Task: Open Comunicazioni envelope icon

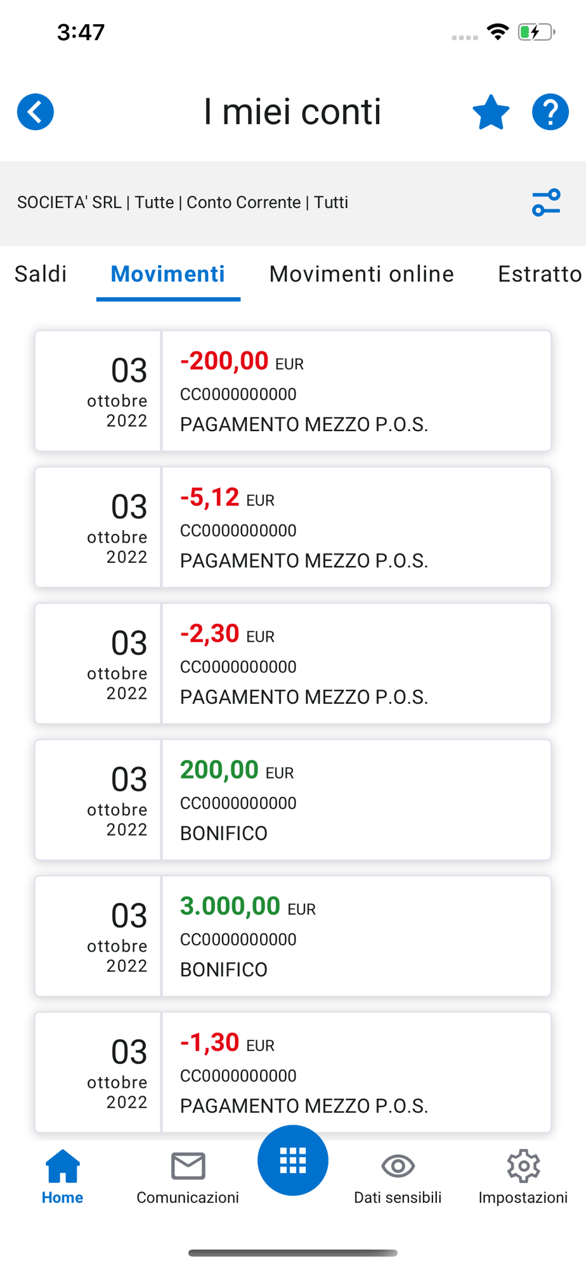Action: point(188,1177)
